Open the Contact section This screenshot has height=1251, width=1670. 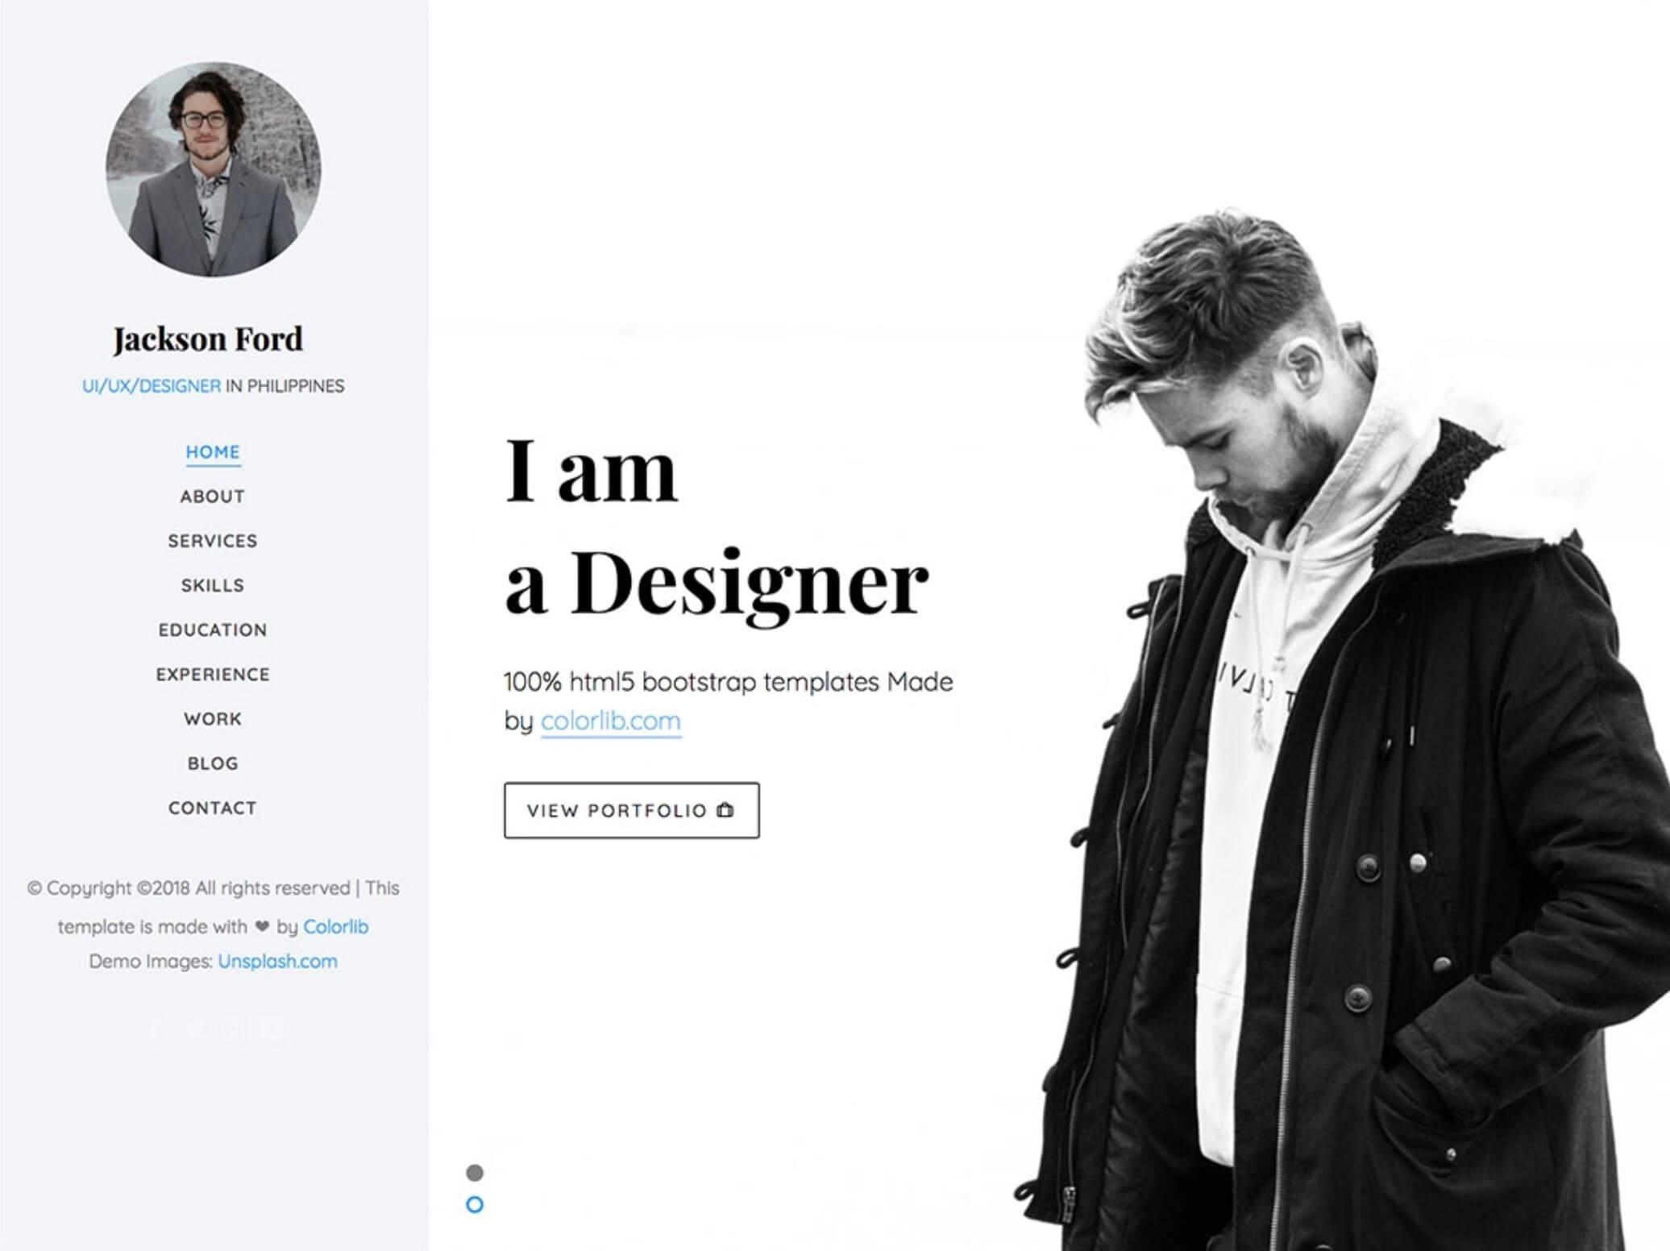213,808
